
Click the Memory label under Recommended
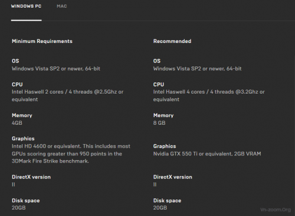tap(163, 115)
